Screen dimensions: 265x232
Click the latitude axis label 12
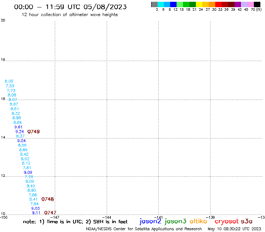point(3,176)
